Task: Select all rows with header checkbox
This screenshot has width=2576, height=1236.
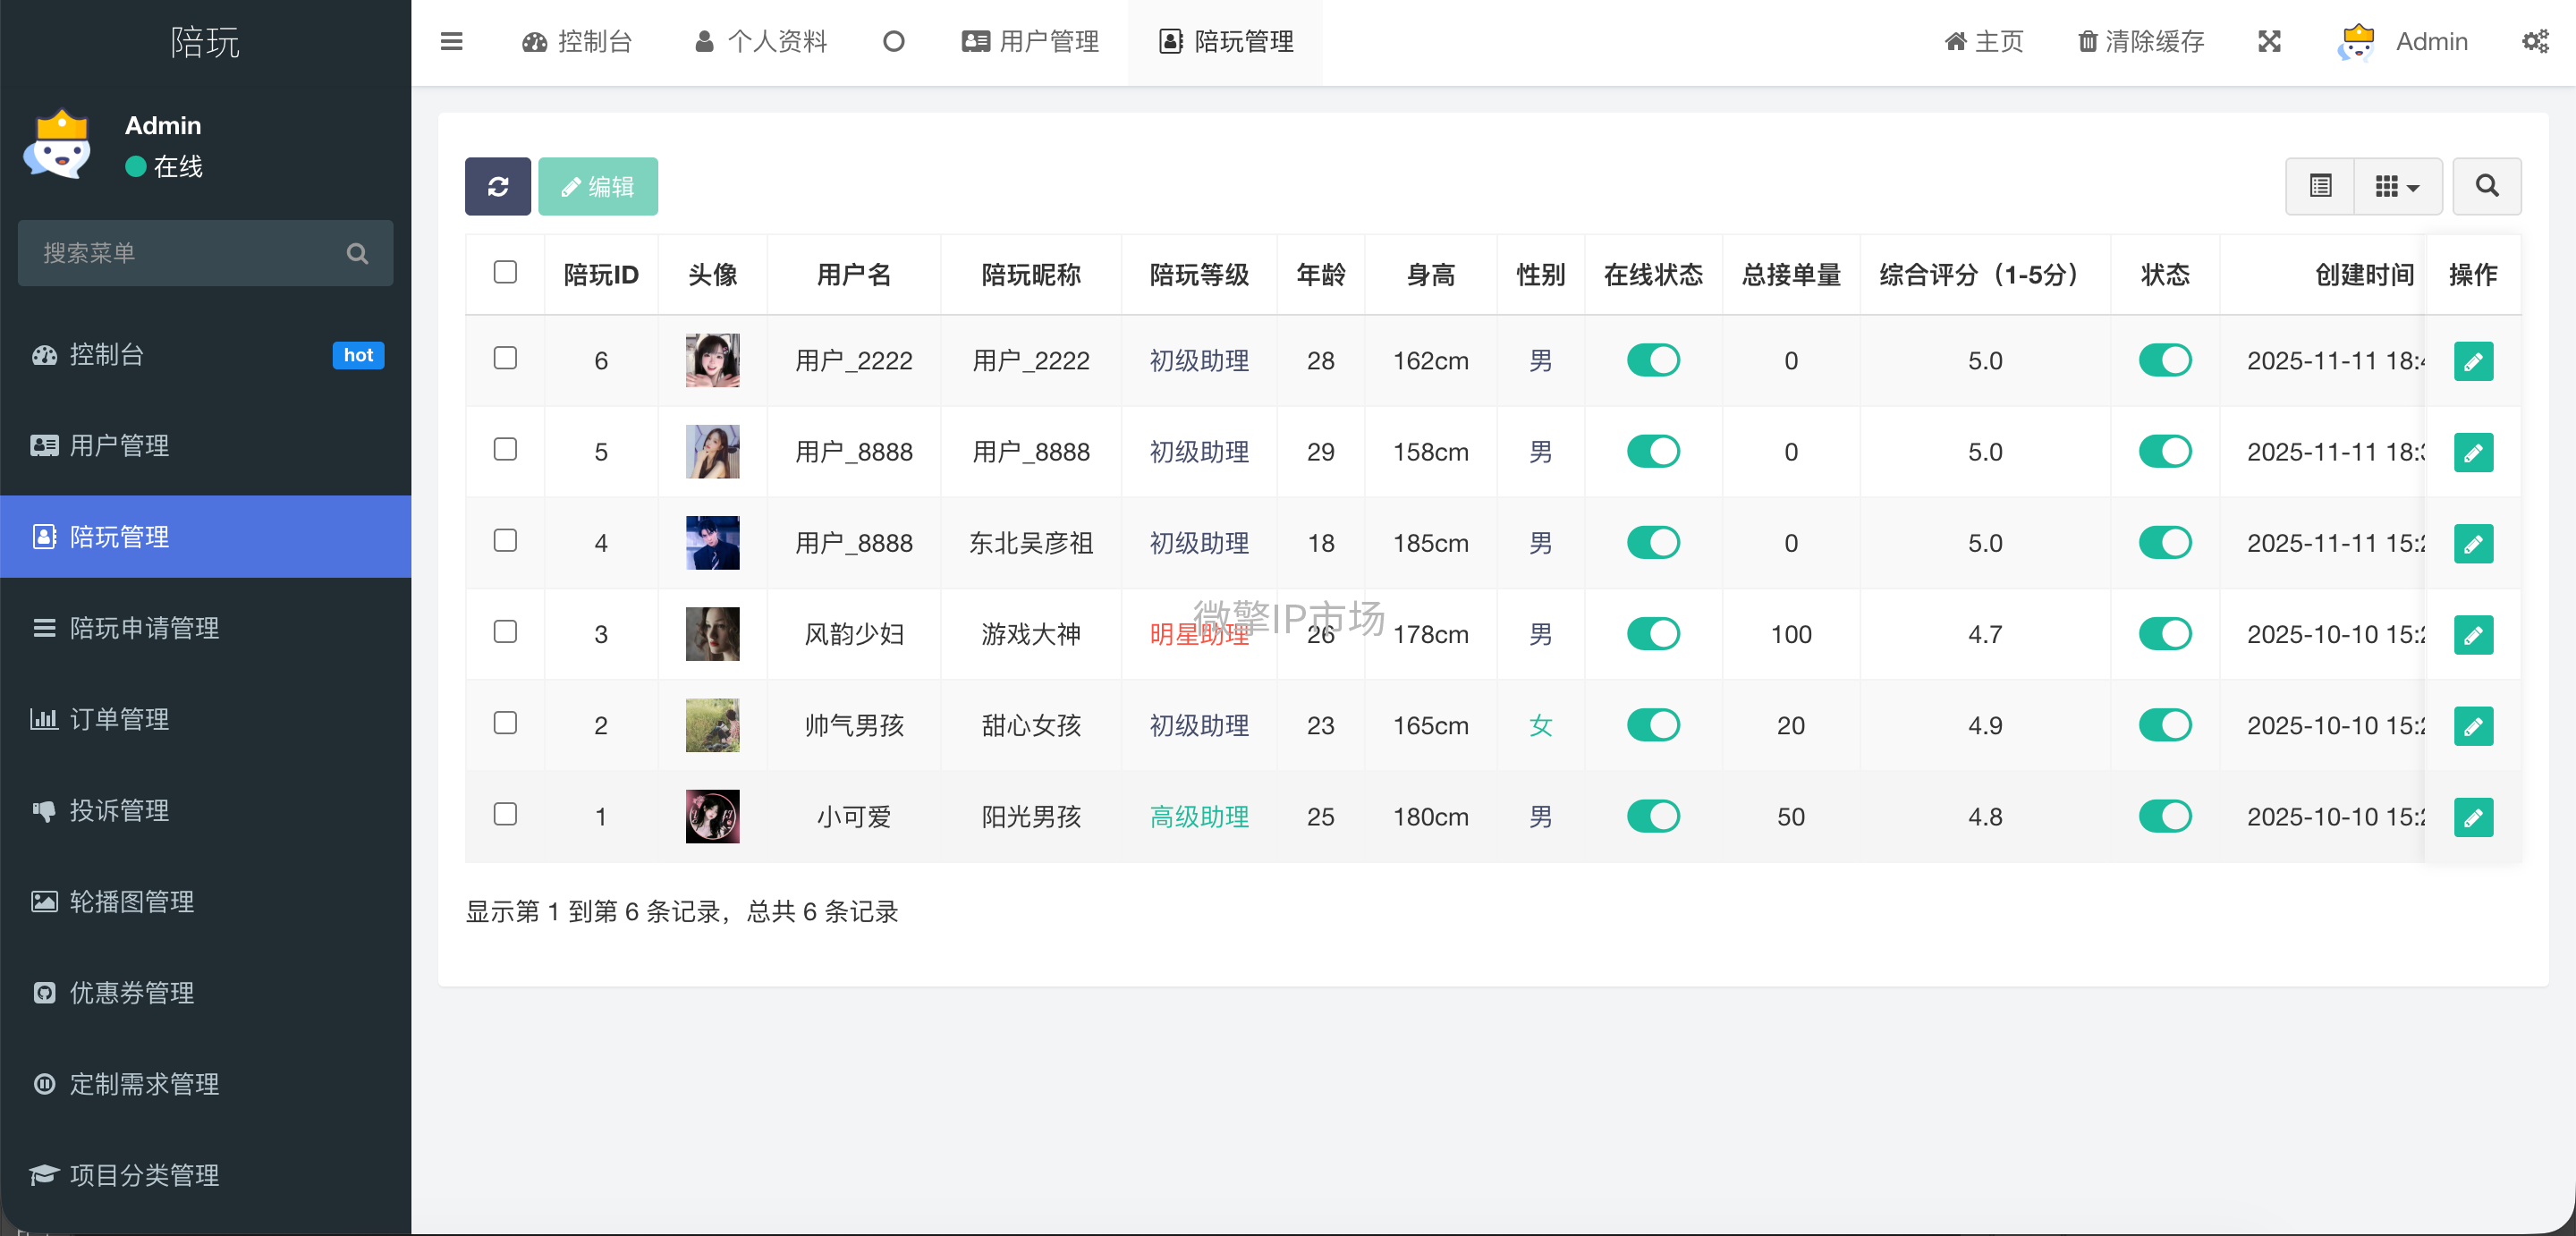Action: point(505,272)
